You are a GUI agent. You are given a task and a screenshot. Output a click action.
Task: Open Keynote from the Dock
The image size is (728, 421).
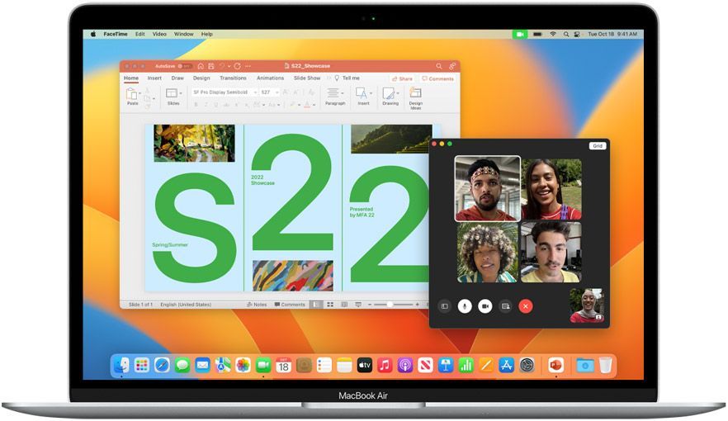click(x=446, y=366)
